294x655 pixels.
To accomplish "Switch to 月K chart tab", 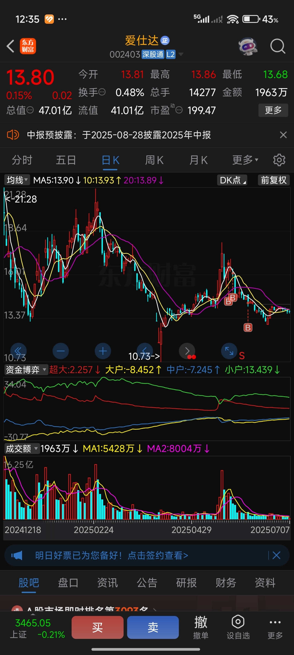I will point(198,160).
